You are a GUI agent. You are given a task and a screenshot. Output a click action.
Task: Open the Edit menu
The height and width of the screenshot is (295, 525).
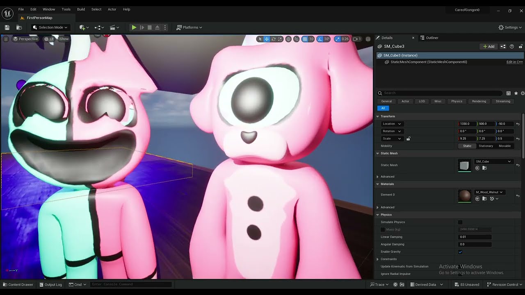coord(33,9)
